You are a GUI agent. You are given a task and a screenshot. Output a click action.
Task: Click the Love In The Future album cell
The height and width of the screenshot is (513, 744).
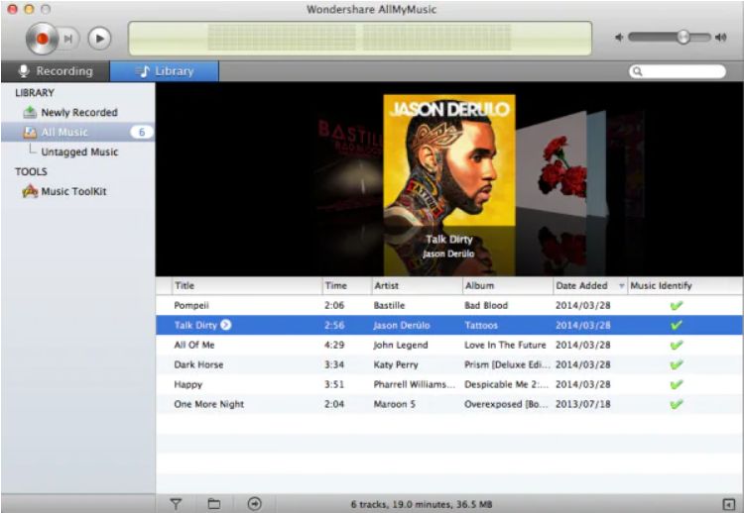click(x=505, y=345)
